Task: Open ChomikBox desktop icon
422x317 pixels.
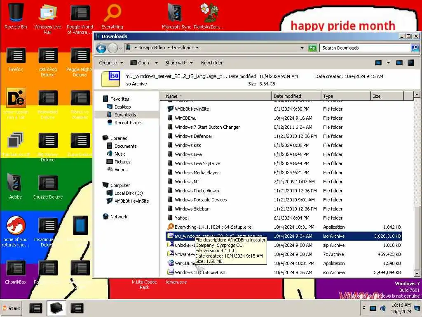Action: (16, 272)
